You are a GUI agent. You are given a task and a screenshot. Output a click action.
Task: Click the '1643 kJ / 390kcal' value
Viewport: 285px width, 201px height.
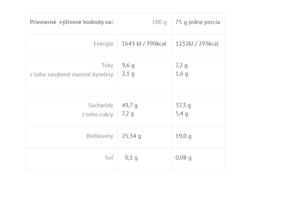[144, 44]
